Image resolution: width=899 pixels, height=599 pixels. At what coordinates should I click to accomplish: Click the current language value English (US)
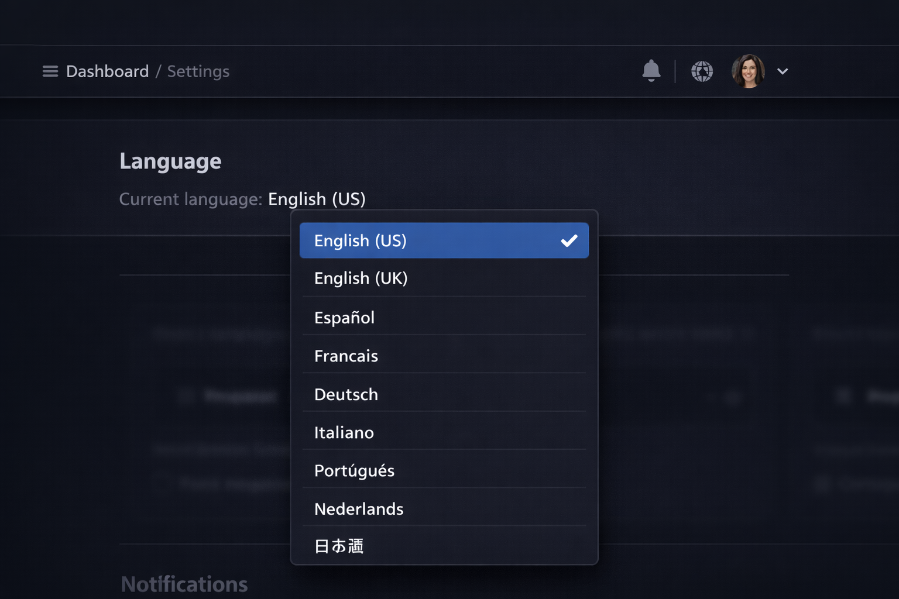(317, 199)
